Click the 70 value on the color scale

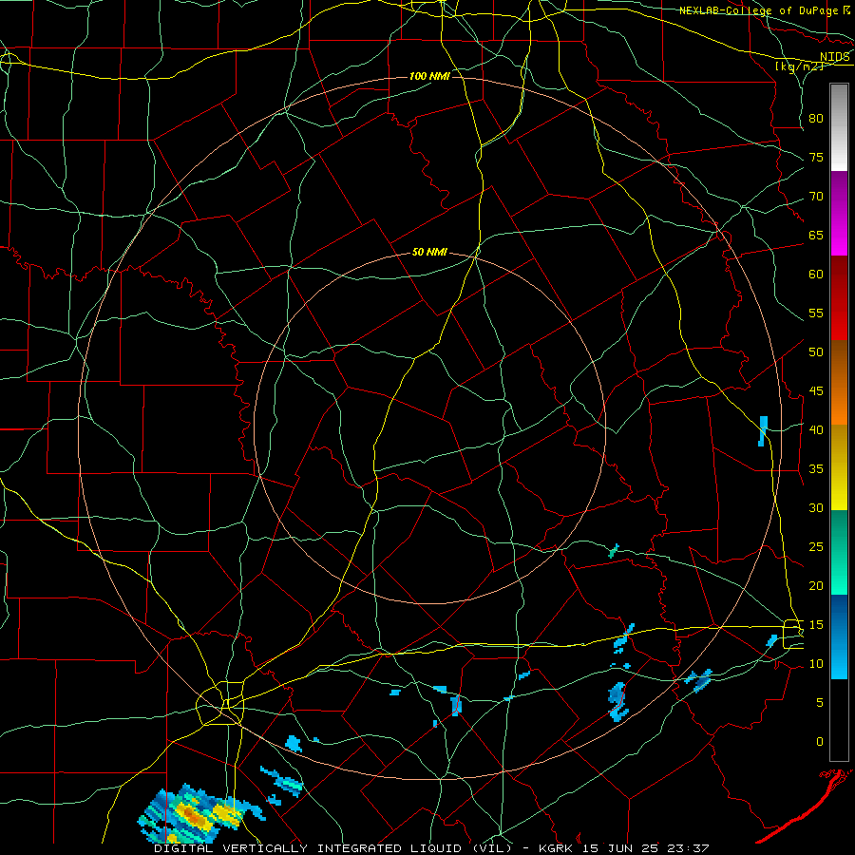pyautogui.click(x=816, y=197)
